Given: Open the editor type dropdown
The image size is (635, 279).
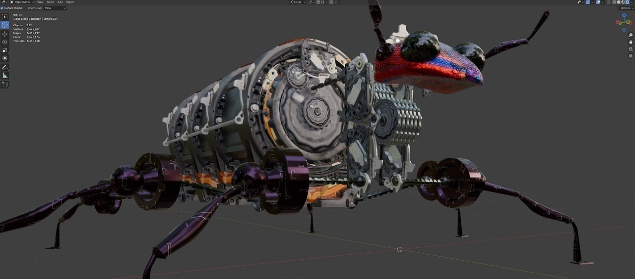Looking at the screenshot, I should click(4, 2).
